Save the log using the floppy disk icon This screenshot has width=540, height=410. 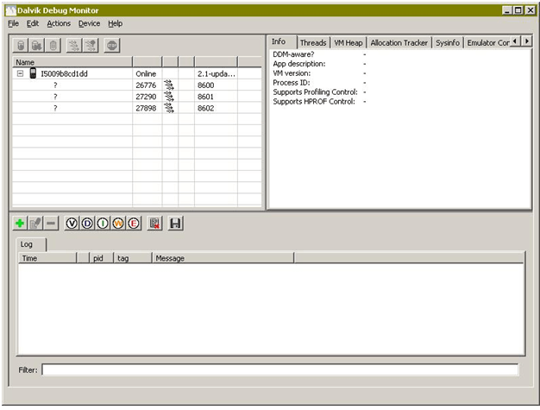pyautogui.click(x=176, y=224)
